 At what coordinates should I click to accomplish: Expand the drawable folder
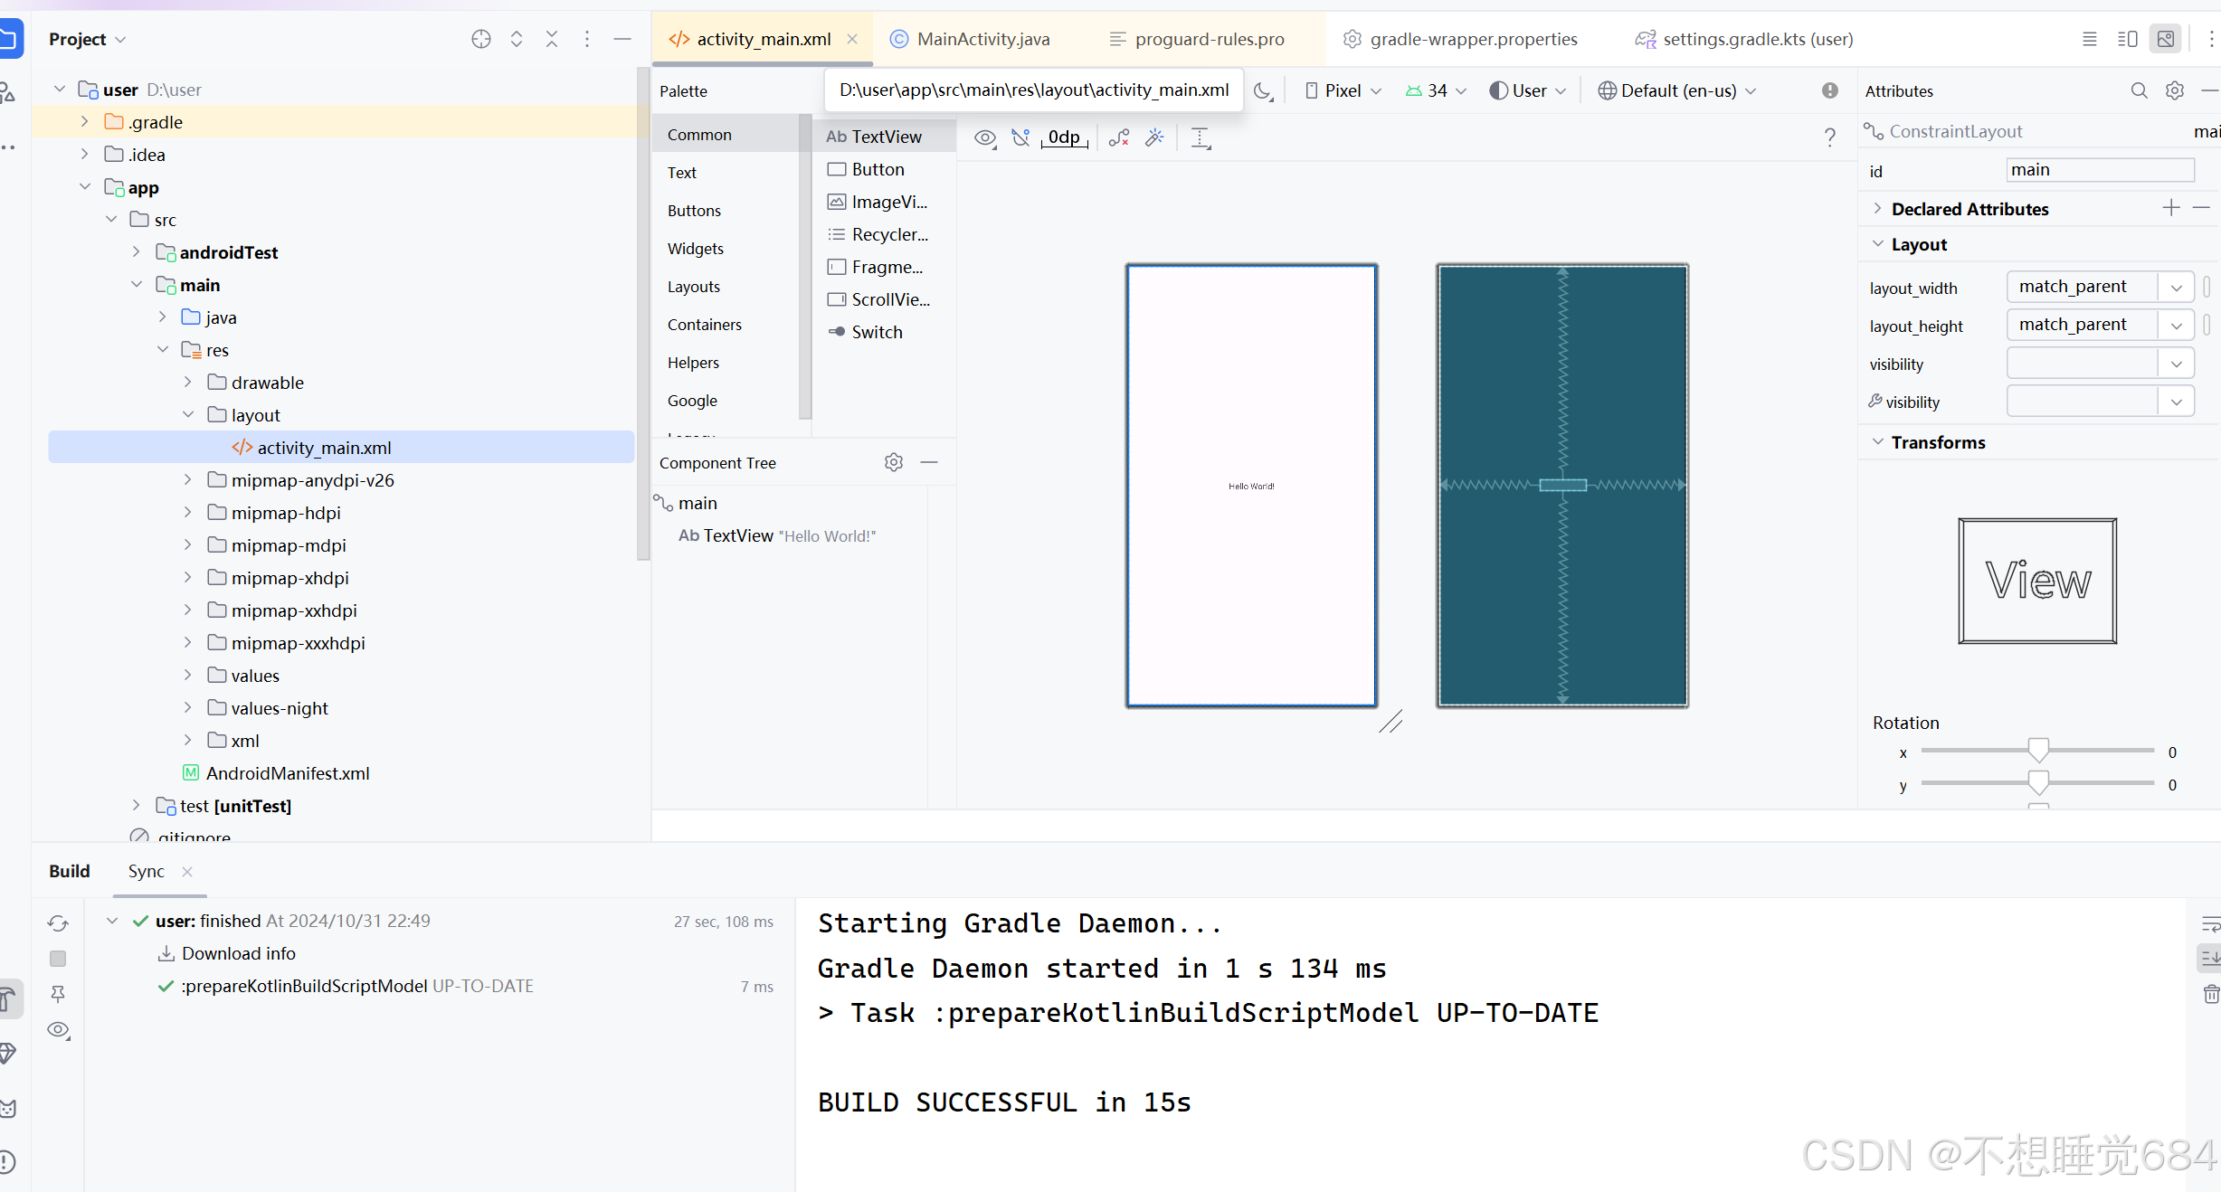pos(188,383)
